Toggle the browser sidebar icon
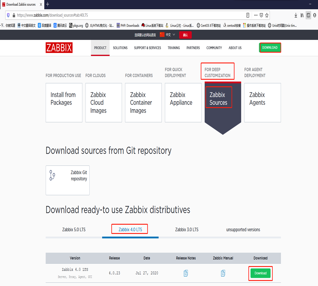 [308, 15]
